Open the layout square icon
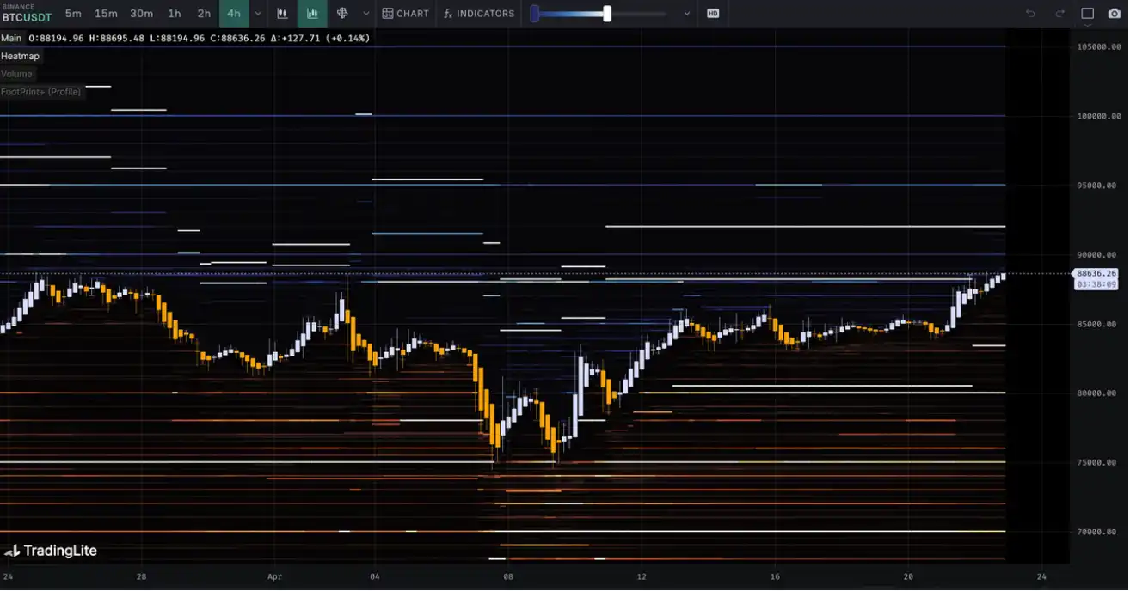 pos(1087,14)
